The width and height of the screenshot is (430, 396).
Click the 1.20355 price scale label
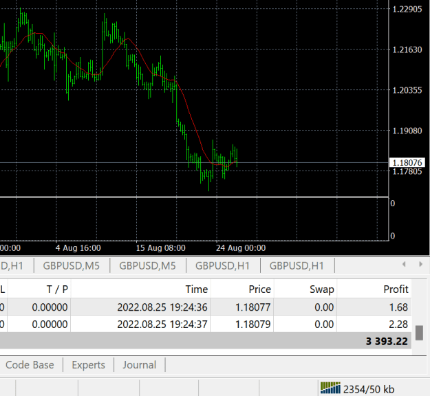407,90
